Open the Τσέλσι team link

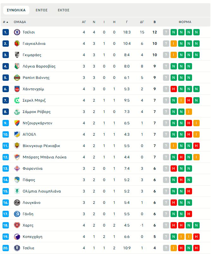coord(29,32)
